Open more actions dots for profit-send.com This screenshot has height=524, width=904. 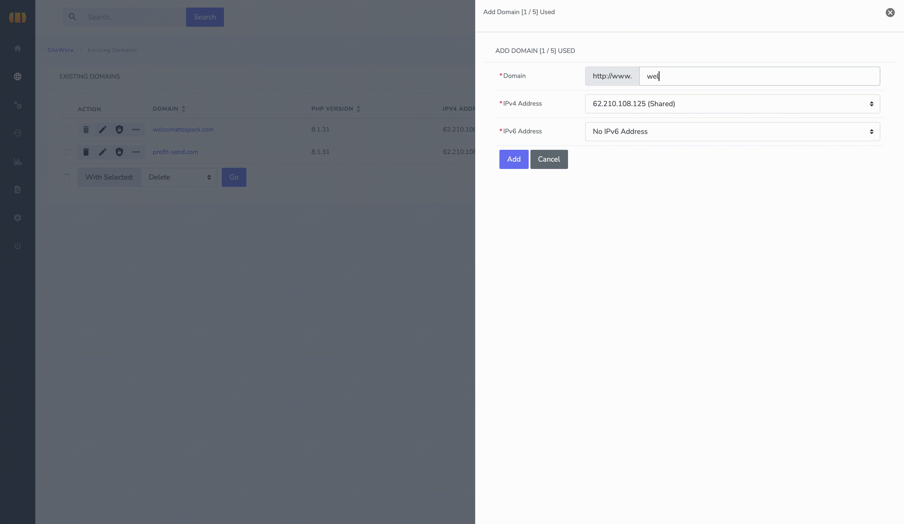[136, 152]
